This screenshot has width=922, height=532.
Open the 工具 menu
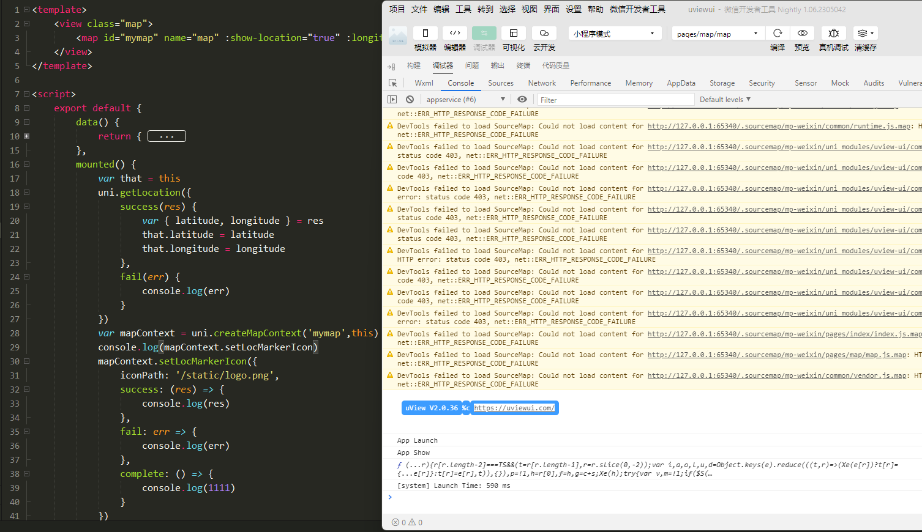tap(463, 9)
